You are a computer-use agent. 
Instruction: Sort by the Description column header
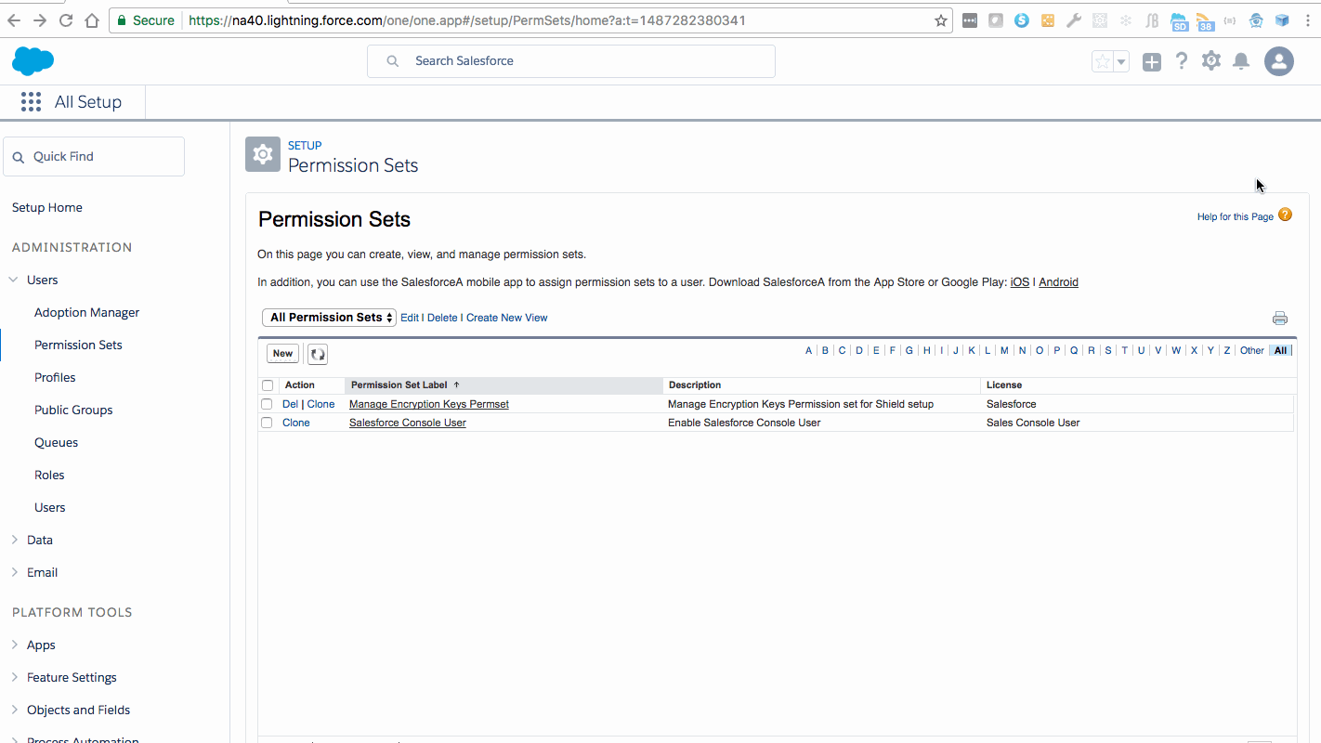click(x=695, y=385)
